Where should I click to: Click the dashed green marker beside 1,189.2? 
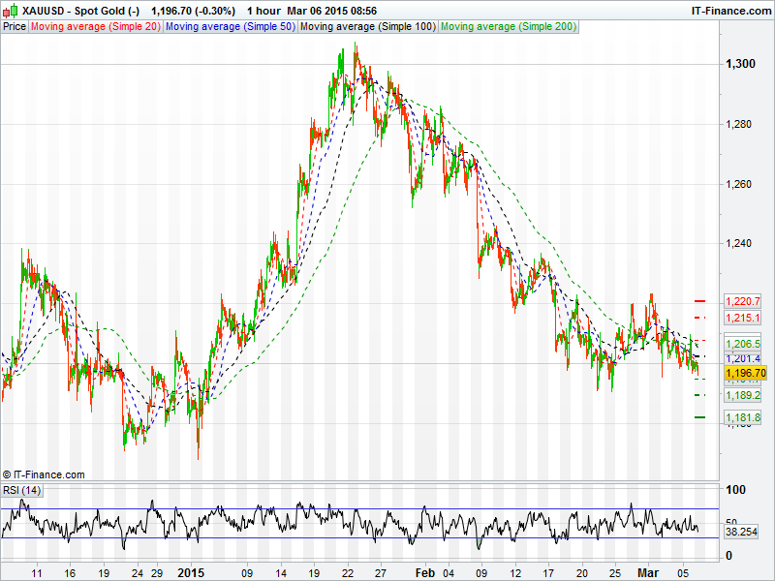700,396
